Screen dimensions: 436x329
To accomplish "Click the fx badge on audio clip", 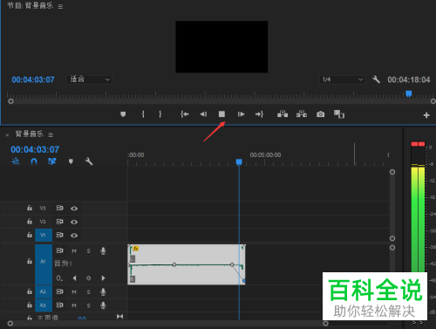I will (136, 249).
